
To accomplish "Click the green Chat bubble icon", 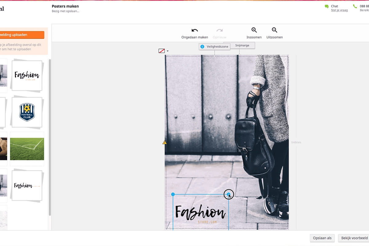I will tap(326, 6).
